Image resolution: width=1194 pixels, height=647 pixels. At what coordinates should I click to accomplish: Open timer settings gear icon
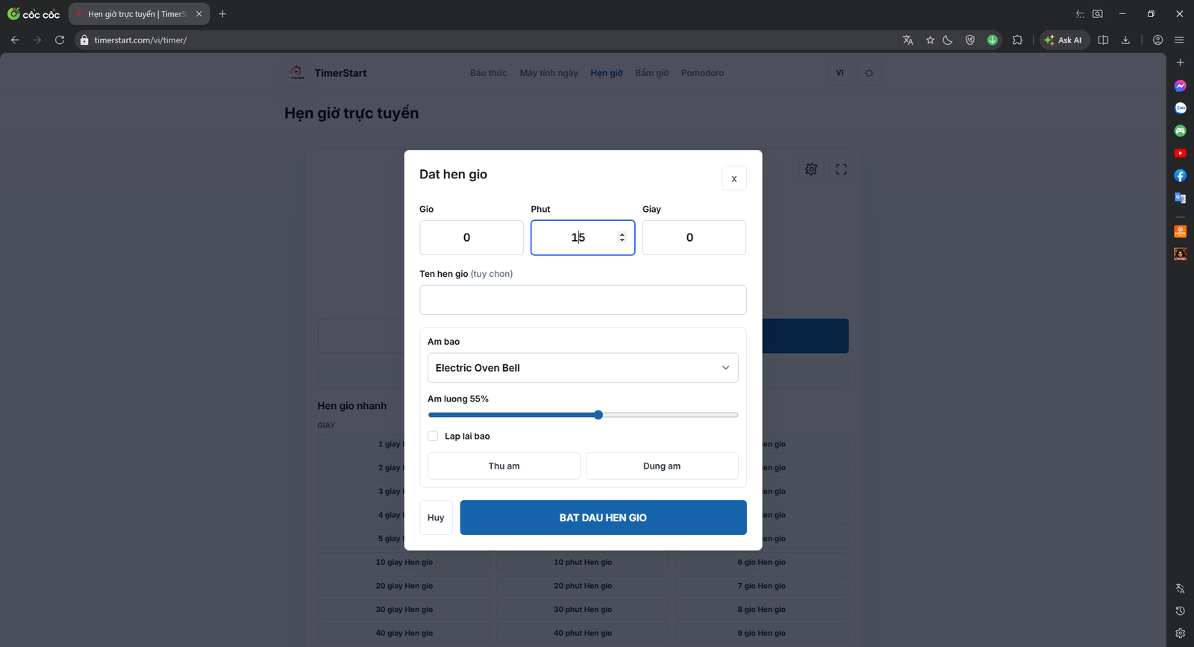(x=811, y=169)
